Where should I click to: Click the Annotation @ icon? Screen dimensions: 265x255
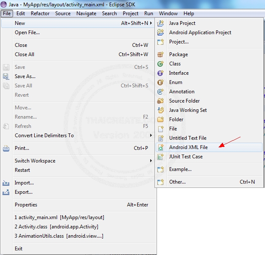coord(160,92)
